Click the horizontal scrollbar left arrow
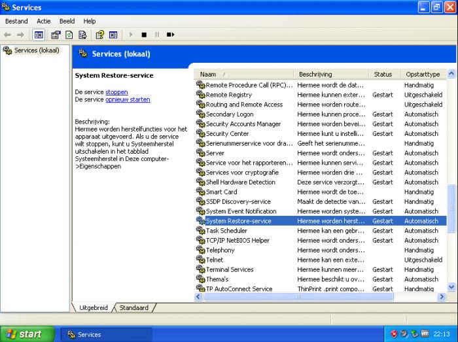This screenshot has height=342, width=458. (198, 297)
